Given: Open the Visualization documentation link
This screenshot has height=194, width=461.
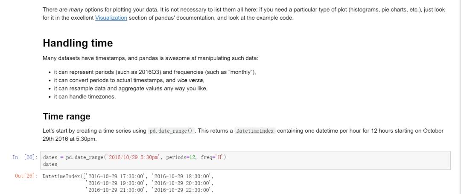Looking at the screenshot, I should [111, 18].
